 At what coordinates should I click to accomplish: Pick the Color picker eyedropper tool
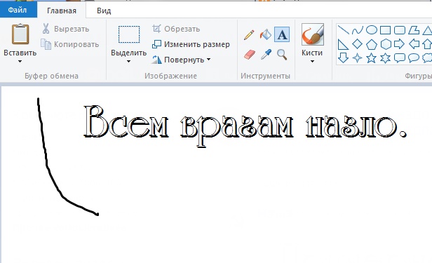click(x=266, y=55)
